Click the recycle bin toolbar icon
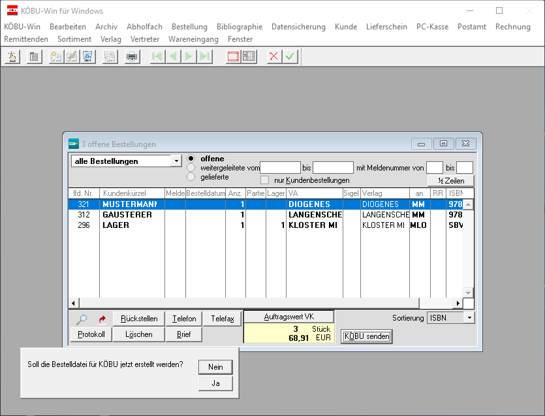The height and width of the screenshot is (416, 545). click(87, 57)
